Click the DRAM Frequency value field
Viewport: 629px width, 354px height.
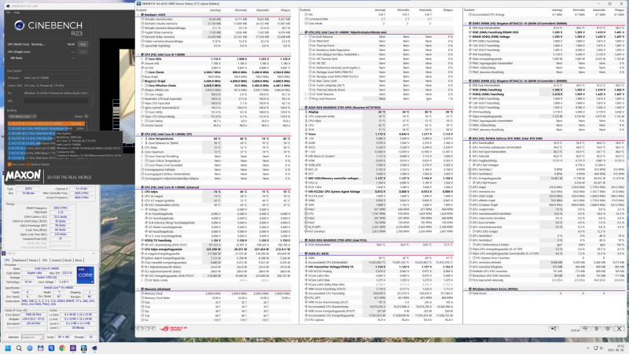[61, 208]
